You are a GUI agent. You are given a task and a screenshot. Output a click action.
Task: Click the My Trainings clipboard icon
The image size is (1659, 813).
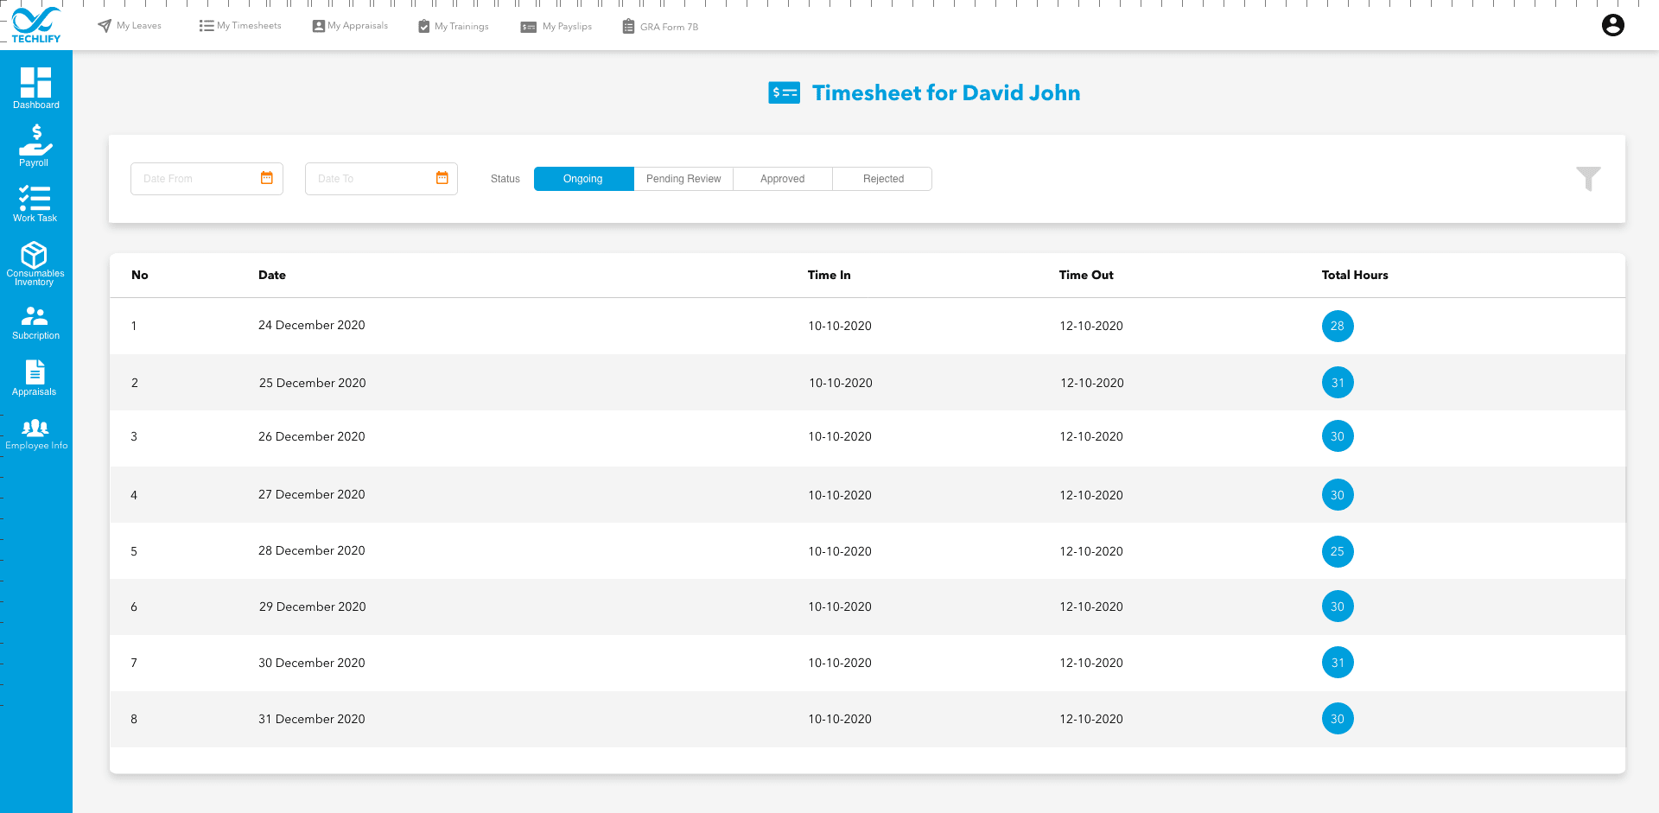(x=424, y=27)
